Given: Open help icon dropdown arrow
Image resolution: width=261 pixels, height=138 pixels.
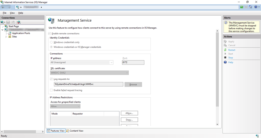Looking at the screenshot, I should click(x=259, y=7).
